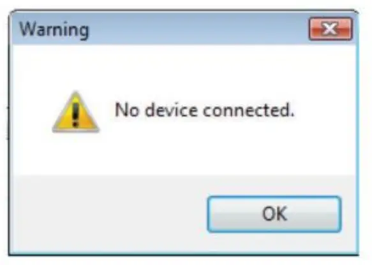This screenshot has height=265, width=372.
Task: Click the 'No device connected.' message text
Action: click(x=205, y=110)
